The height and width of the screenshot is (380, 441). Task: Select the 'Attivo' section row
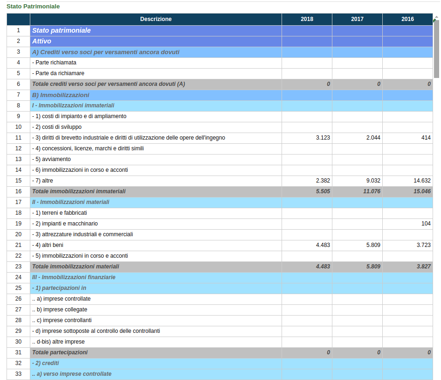click(x=220, y=41)
